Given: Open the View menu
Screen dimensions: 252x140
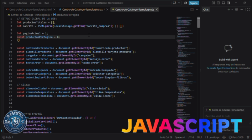Looking at the screenshot, I should [33, 3].
